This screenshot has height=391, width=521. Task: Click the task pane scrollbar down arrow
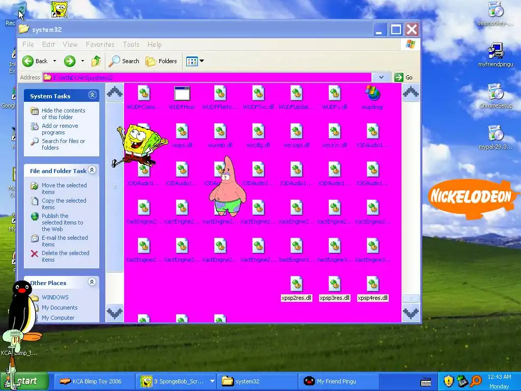tap(114, 313)
